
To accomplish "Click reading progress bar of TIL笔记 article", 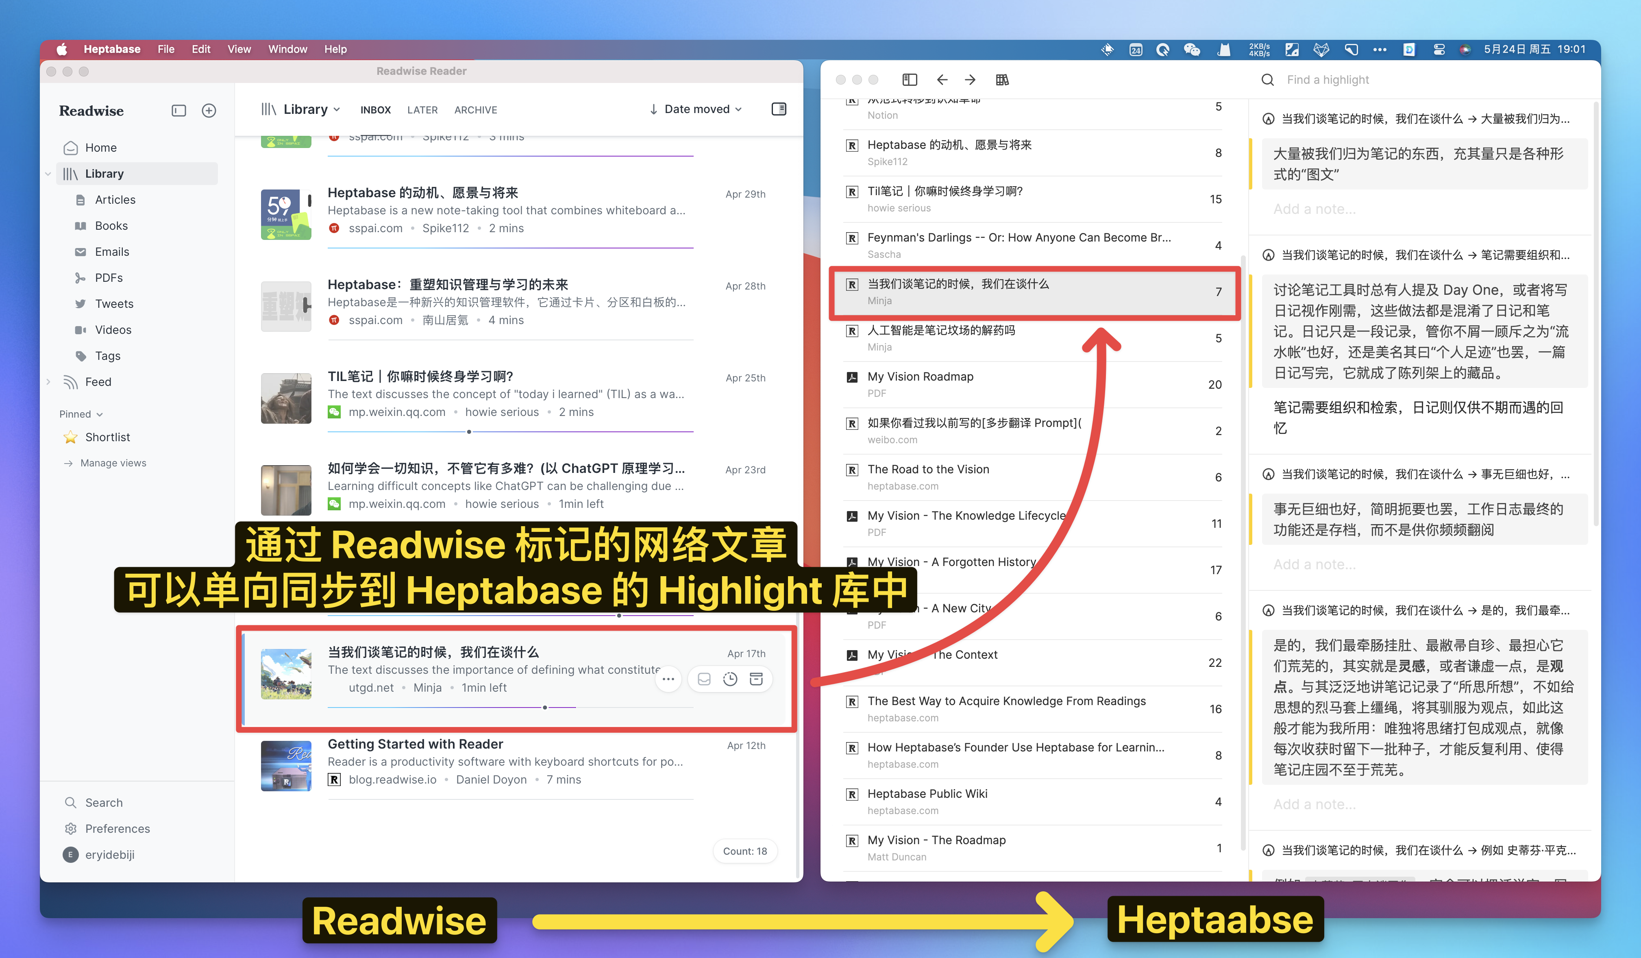I will click(x=510, y=432).
